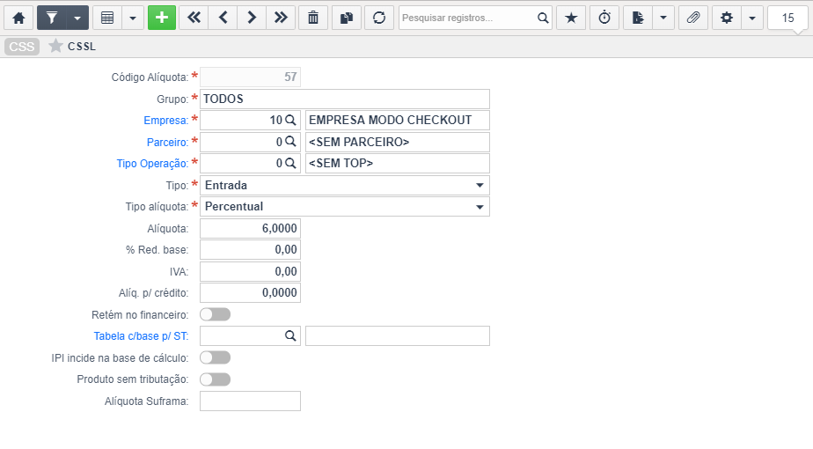Mark CSSL as favorite star
The image size is (813, 449).
tap(55, 46)
